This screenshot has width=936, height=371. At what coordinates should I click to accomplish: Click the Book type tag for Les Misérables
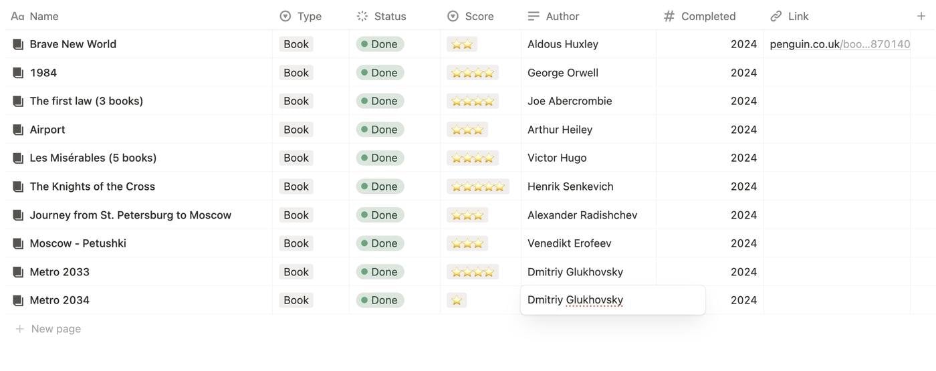(296, 158)
